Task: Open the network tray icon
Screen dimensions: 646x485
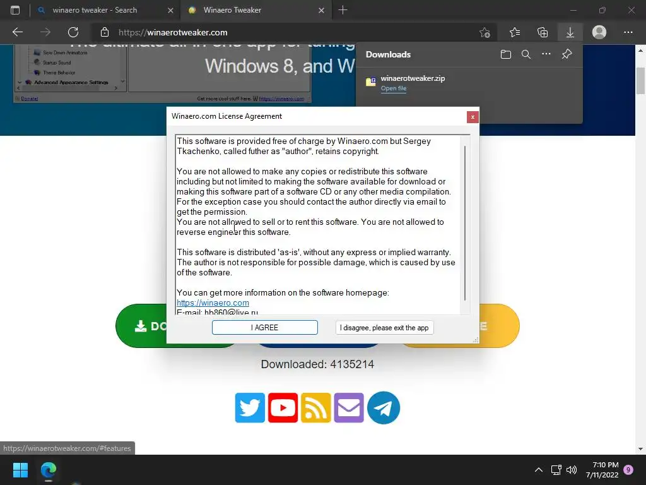Action: (556, 470)
